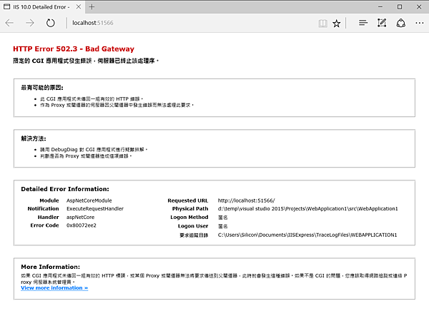
Task: Open a new tab with plus button
Action: (92, 7)
